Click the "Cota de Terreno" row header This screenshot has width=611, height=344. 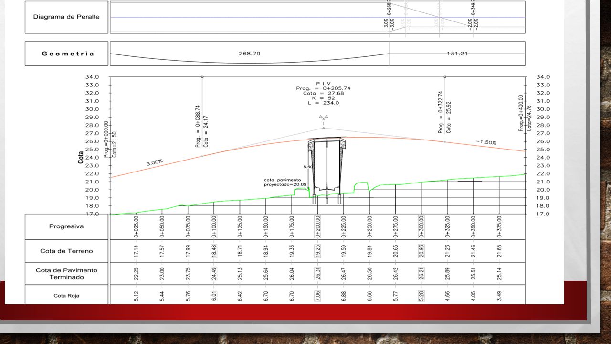(67, 251)
